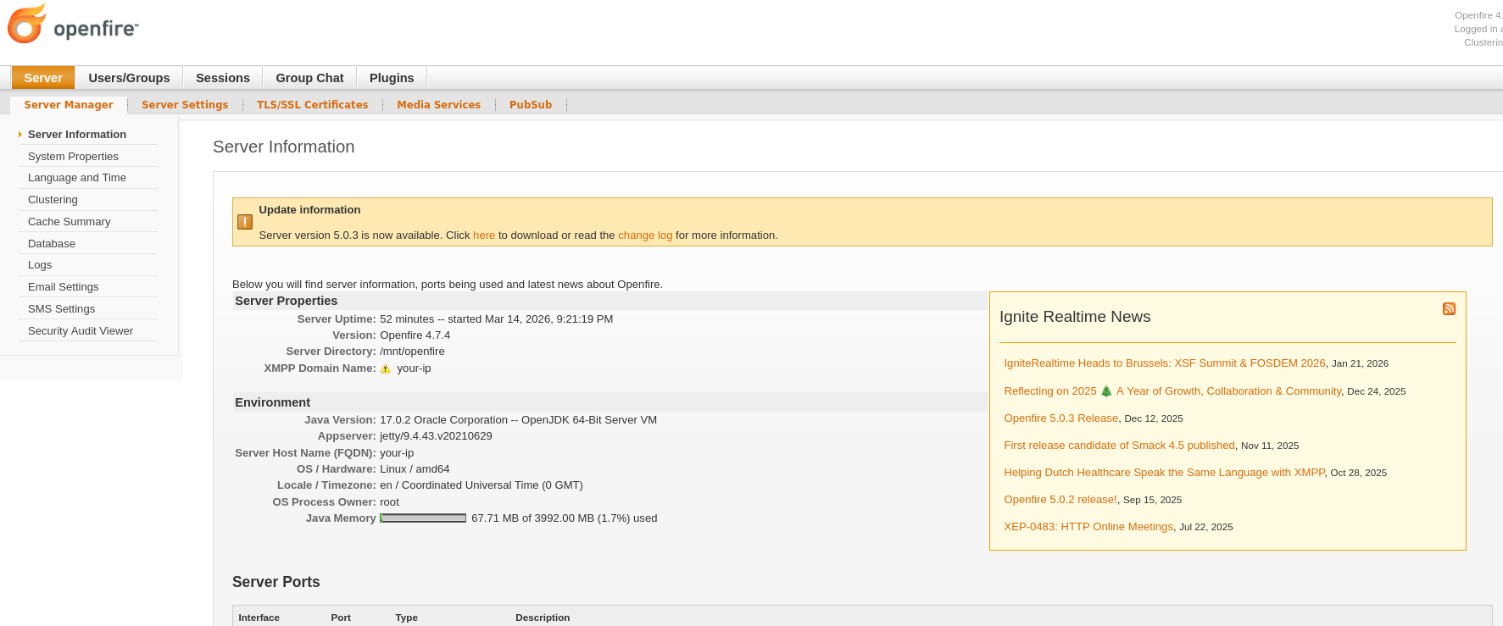
Task: Open the FOSDEM 2026 news article
Action: 1165,363
